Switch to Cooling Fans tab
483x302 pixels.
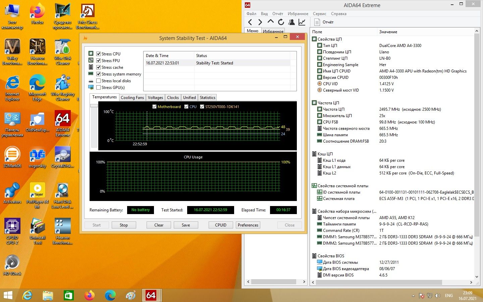coord(132,98)
